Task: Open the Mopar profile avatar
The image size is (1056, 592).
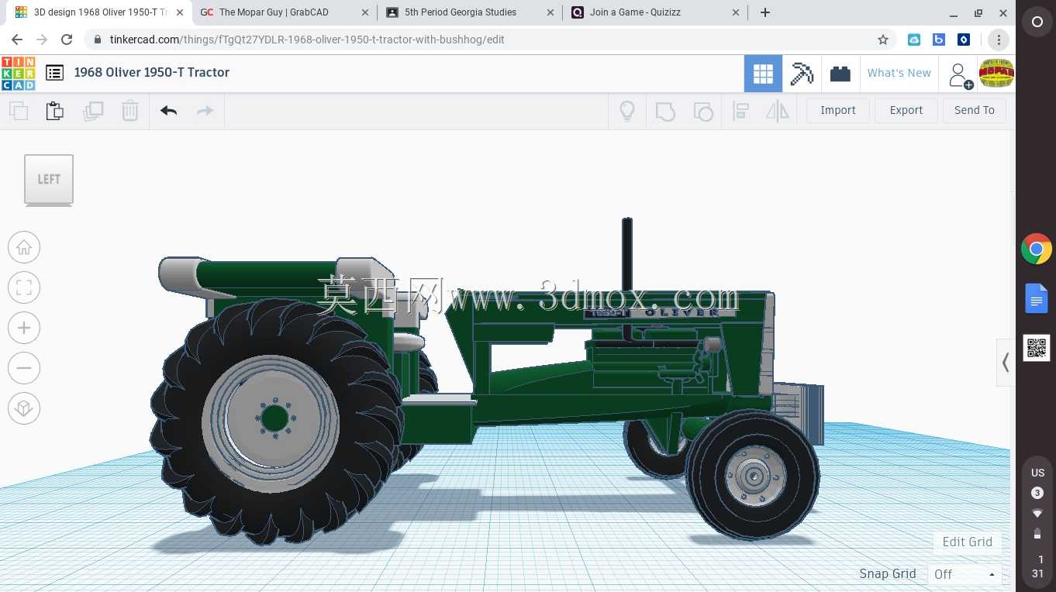Action: pos(996,74)
